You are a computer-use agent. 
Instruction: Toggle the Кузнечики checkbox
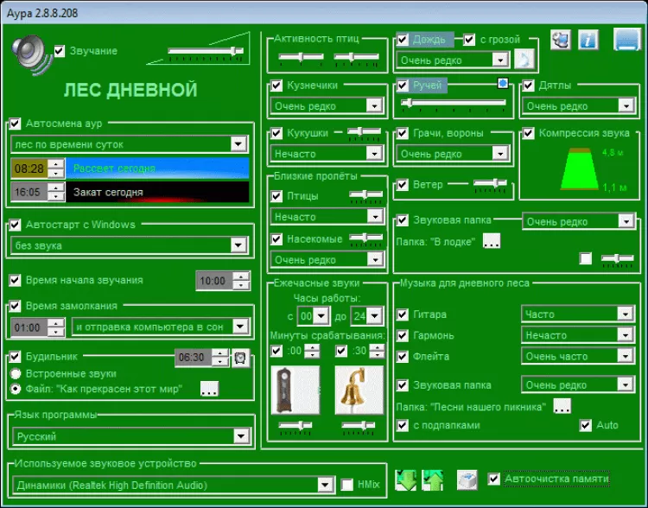pyautogui.click(x=276, y=86)
